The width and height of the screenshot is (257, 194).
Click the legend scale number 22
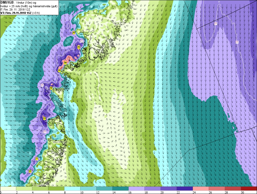[178, 192]
